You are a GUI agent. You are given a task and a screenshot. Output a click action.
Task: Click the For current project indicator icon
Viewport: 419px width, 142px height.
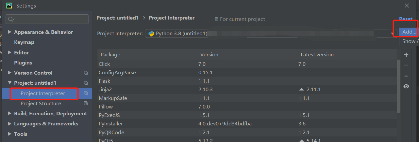click(216, 19)
